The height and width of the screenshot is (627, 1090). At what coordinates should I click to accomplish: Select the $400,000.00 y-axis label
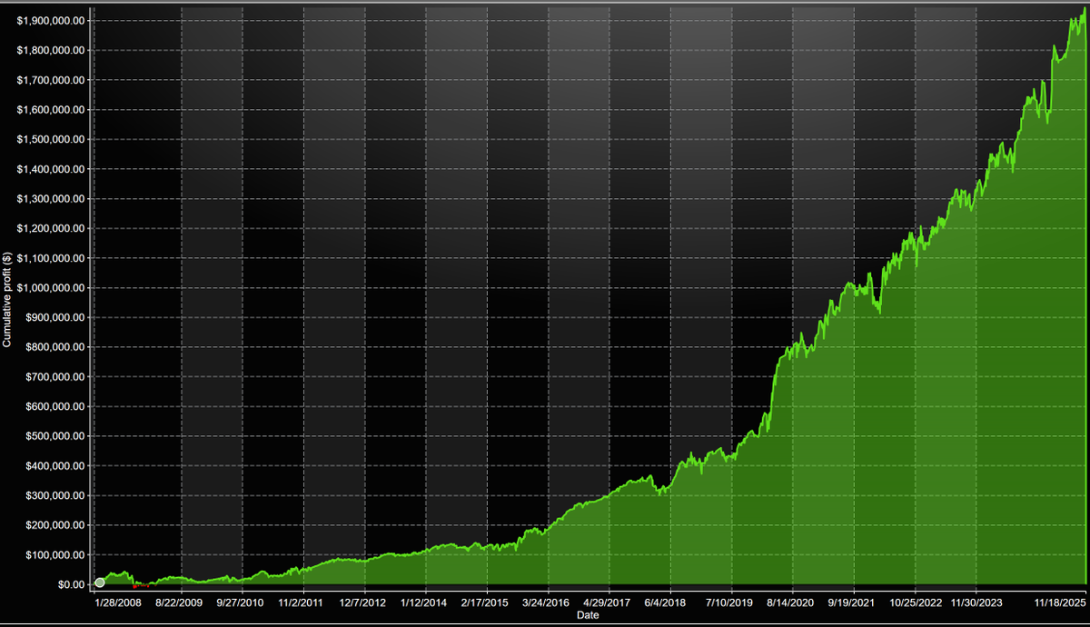tap(57, 465)
